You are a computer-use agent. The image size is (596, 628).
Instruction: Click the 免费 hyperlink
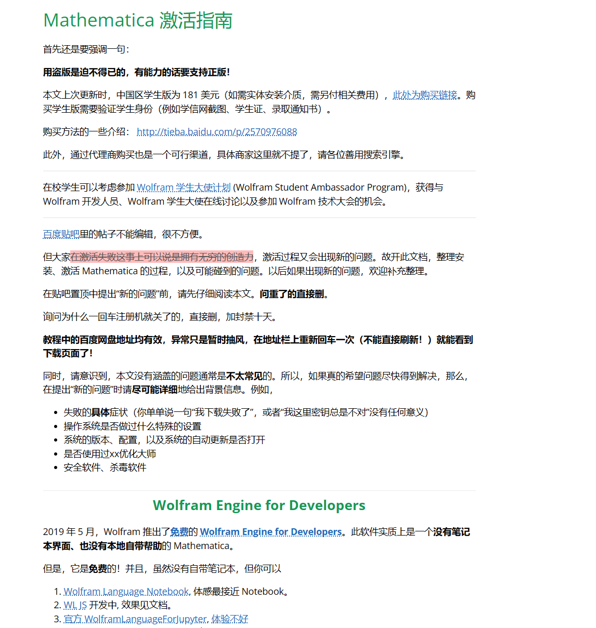click(179, 532)
